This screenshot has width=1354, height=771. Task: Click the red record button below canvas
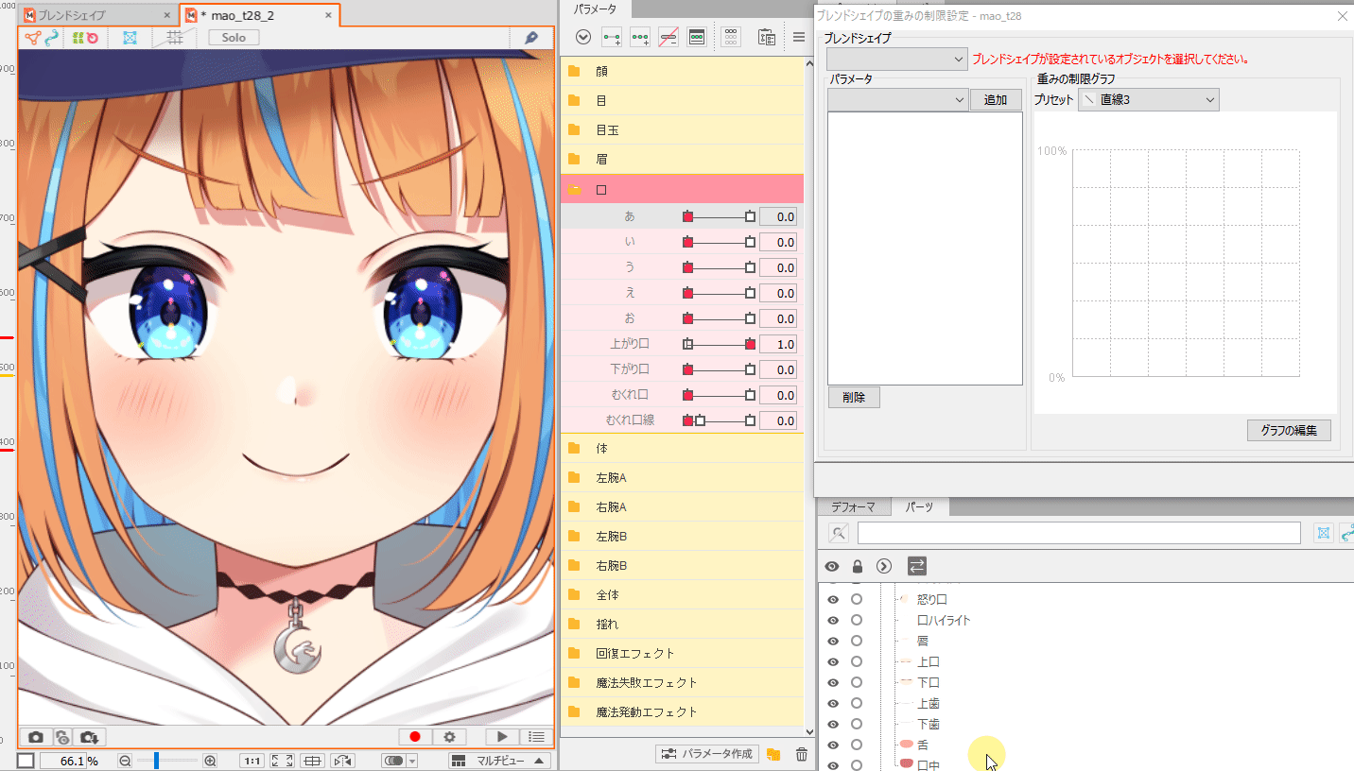[x=414, y=737]
